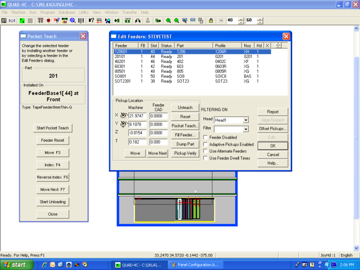Image resolution: width=360 pixels, height=270 pixels.
Task: Click the padlock lock toolbar icon
Action: (x=211, y=21)
